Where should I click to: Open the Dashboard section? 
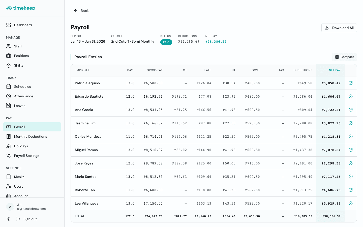click(23, 25)
